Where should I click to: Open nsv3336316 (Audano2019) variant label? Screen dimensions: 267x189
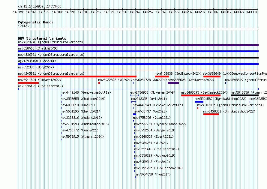click(x=81, y=118)
